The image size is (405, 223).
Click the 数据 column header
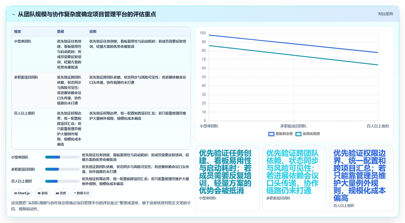pos(61,32)
